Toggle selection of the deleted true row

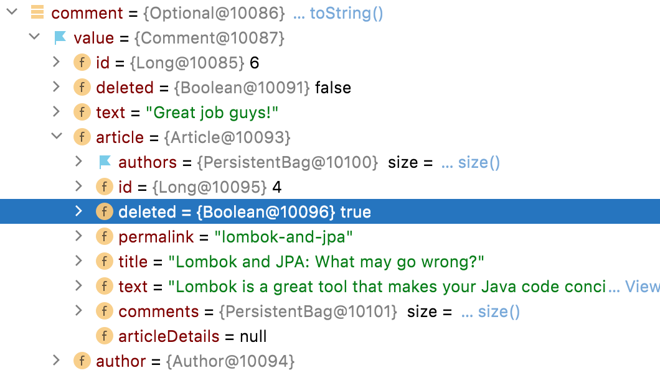(249, 211)
